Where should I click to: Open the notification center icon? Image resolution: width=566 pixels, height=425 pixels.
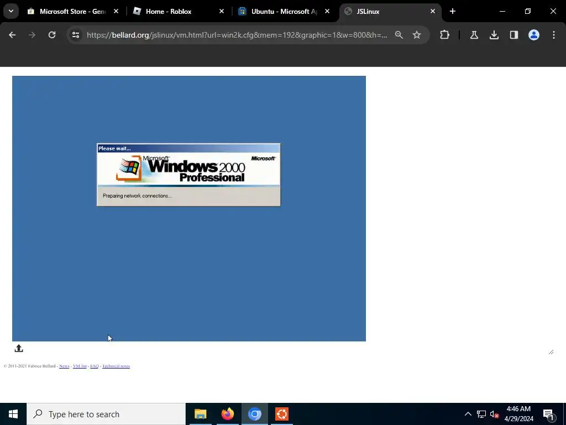click(549, 414)
